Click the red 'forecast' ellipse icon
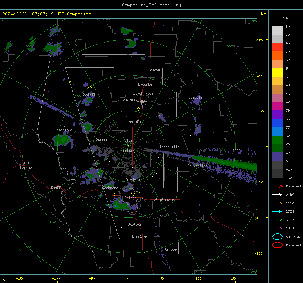The height and width of the screenshot is (283, 303). pyautogui.click(x=277, y=245)
